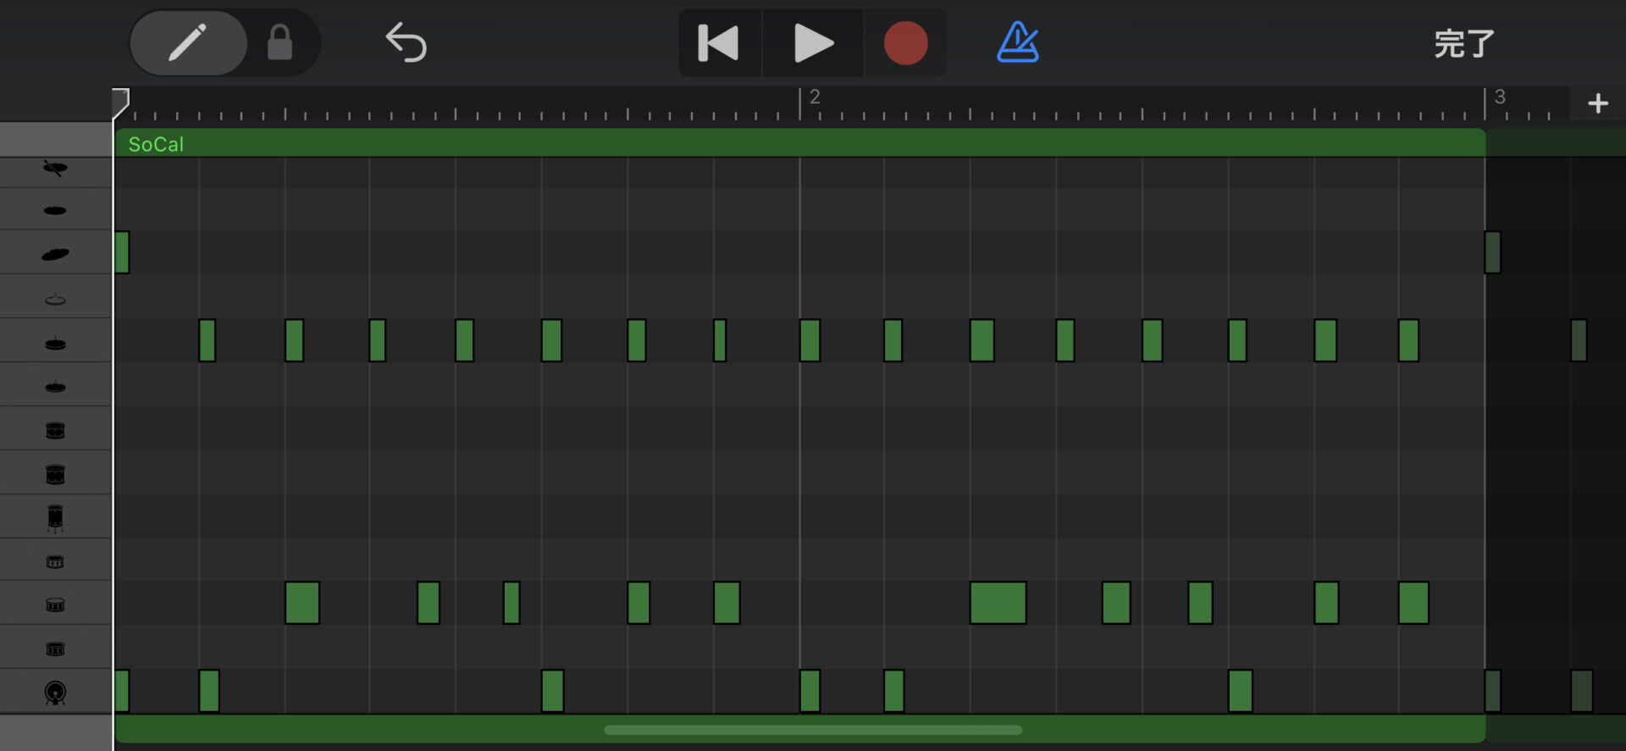Screen dimensions: 1626x751
Task: Undo the last edit with the curved arrow
Action: (x=406, y=42)
